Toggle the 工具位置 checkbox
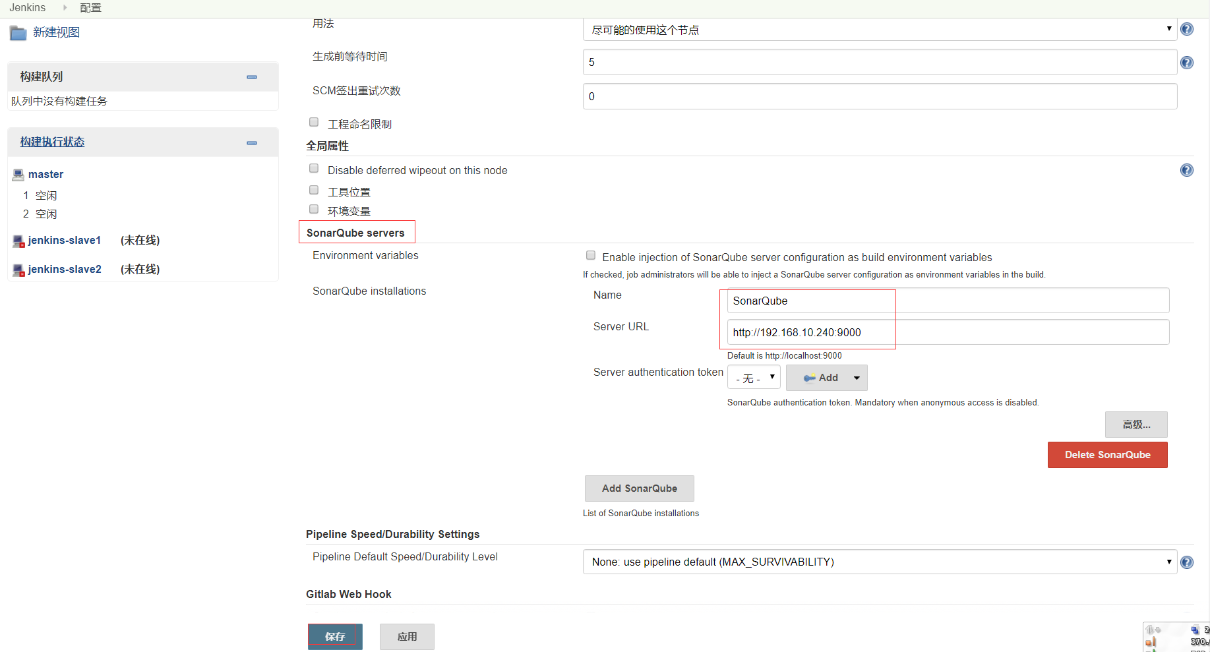Screen dimensions: 1210x652 click(x=314, y=190)
